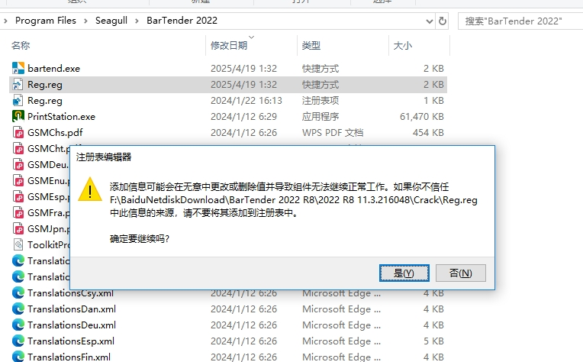The image size is (583, 362).
Task: Select the highlighted Reg.reg shortcut icon
Action: [18, 85]
